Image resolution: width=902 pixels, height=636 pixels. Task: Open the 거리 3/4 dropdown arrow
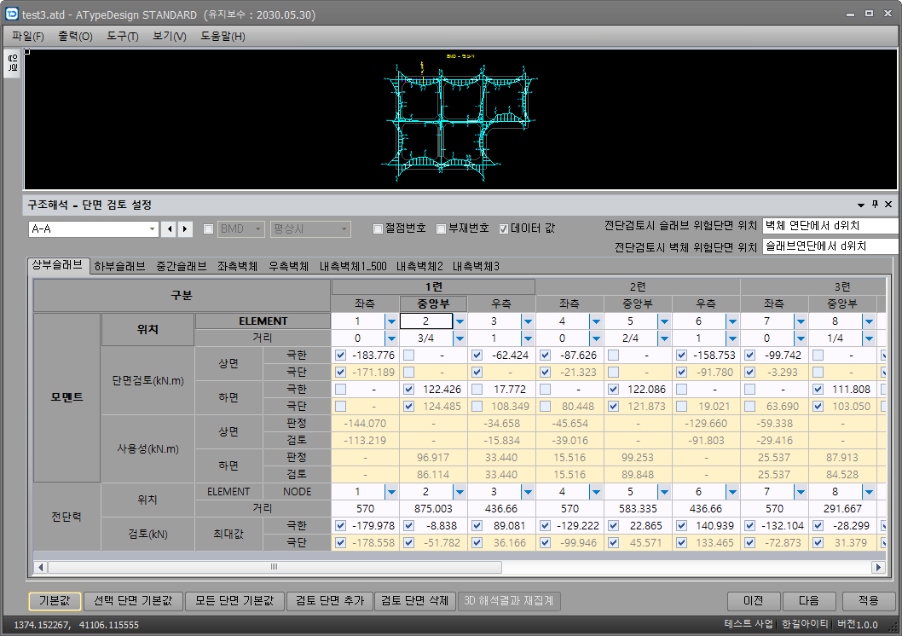click(460, 338)
